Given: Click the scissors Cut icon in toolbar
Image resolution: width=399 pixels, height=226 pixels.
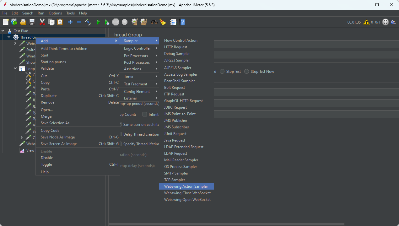Looking at the screenshot, I should click(42, 22).
